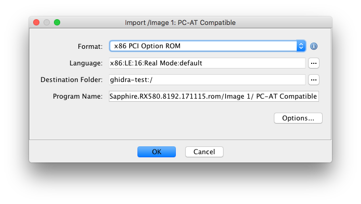Expand the Format dropdown stepper arrows
This screenshot has width=361, height=204.
pos(301,46)
